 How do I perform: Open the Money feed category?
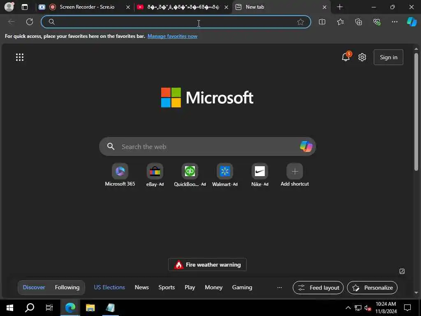point(213,287)
